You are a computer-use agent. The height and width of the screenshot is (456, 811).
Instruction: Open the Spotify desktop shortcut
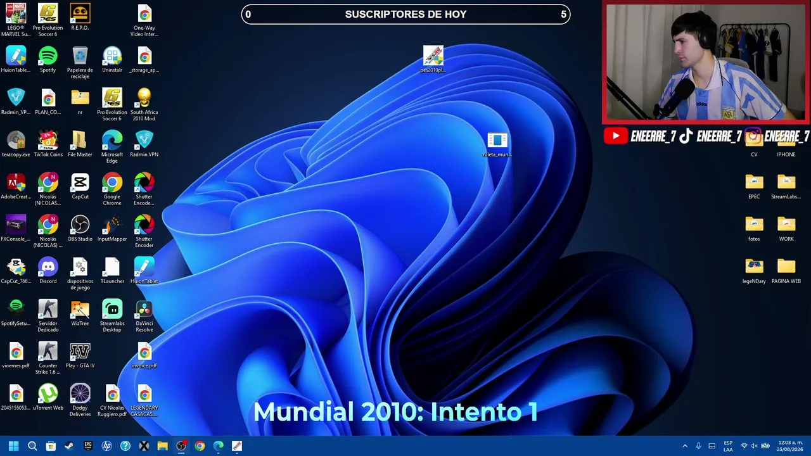pos(48,60)
